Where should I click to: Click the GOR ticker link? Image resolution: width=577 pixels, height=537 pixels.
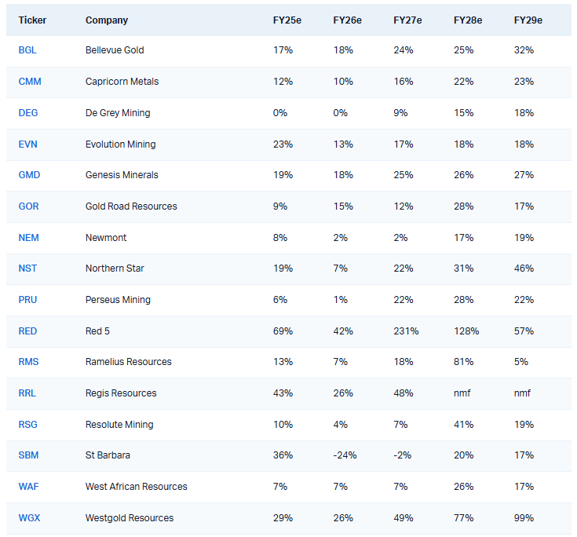28,206
